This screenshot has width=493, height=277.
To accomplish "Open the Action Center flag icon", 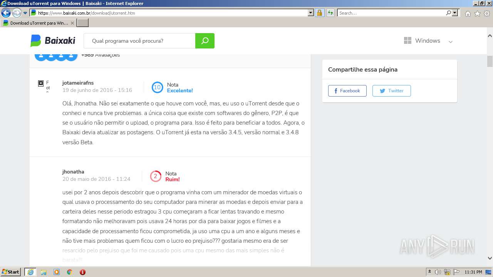I will pyautogui.click(x=456, y=272).
